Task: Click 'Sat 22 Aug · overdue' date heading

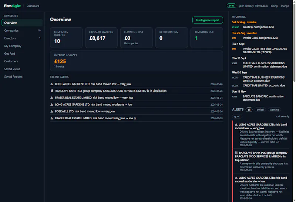Action: click(244, 22)
